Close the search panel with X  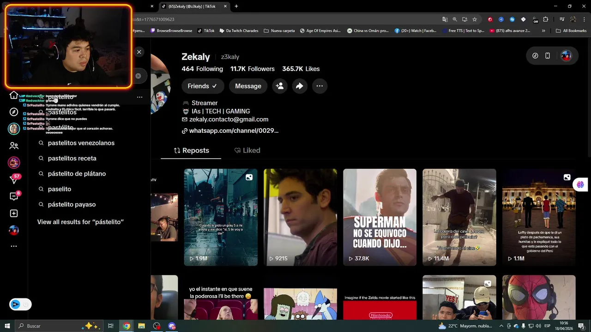point(139,52)
